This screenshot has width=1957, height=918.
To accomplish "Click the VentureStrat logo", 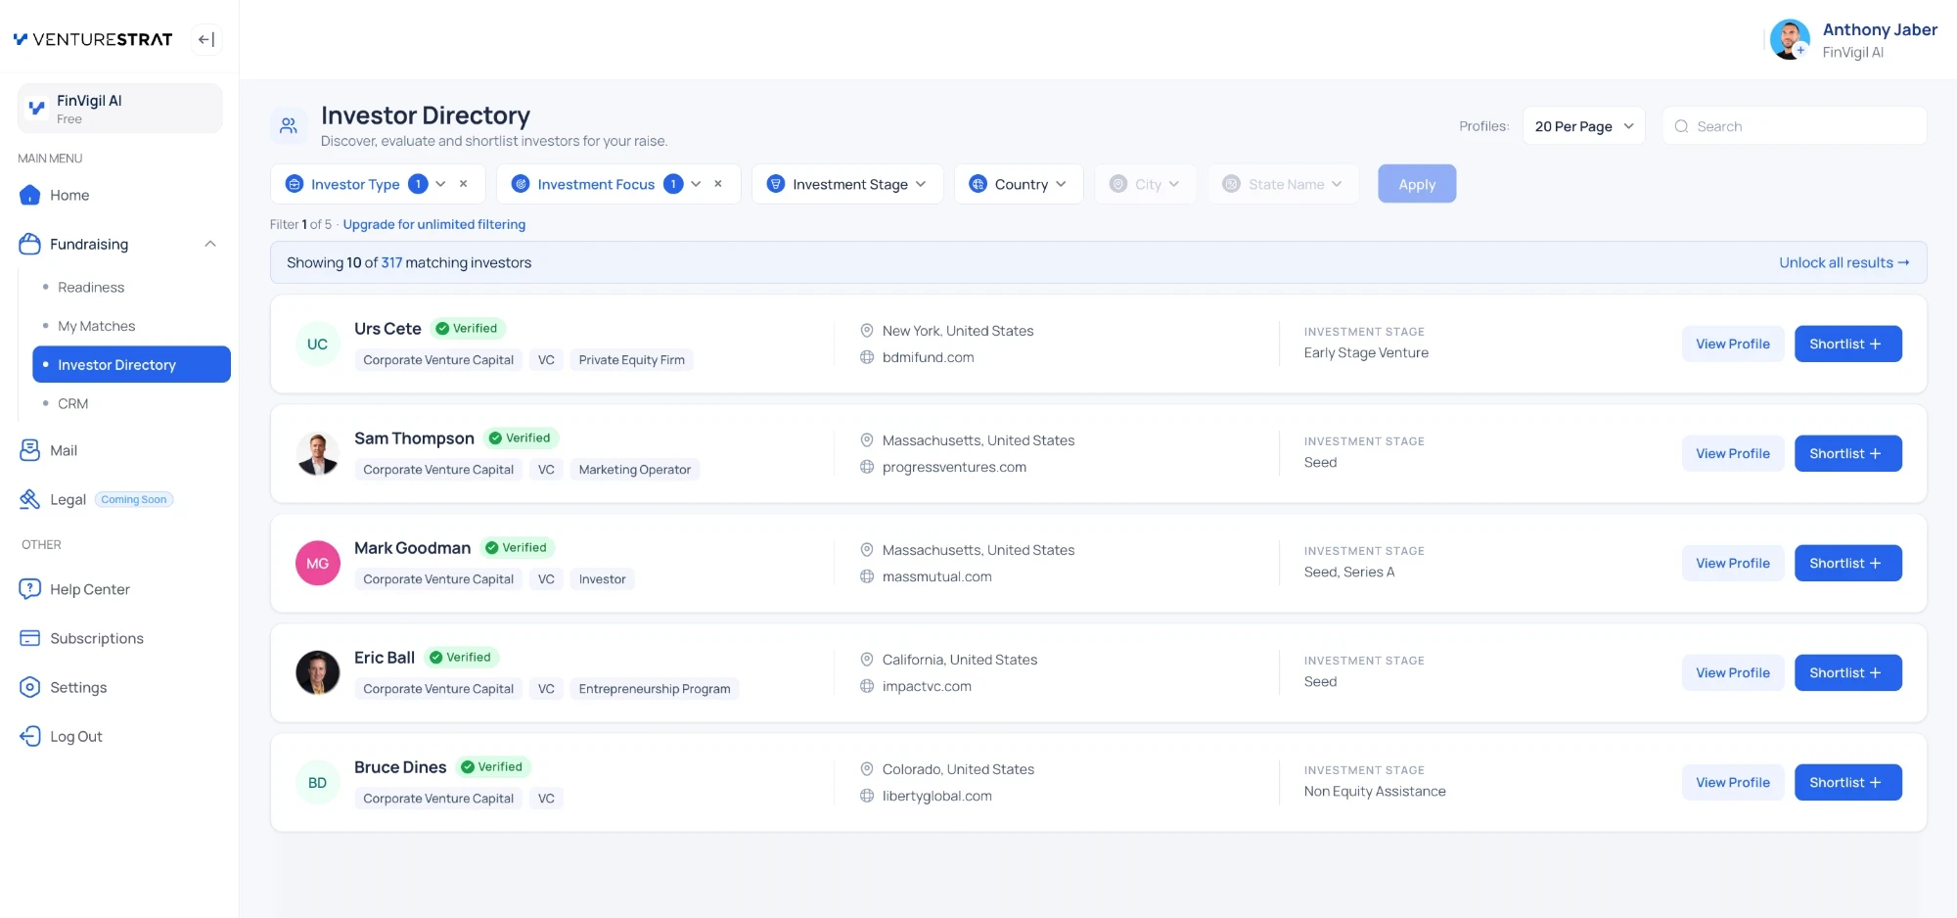I will coord(93,39).
